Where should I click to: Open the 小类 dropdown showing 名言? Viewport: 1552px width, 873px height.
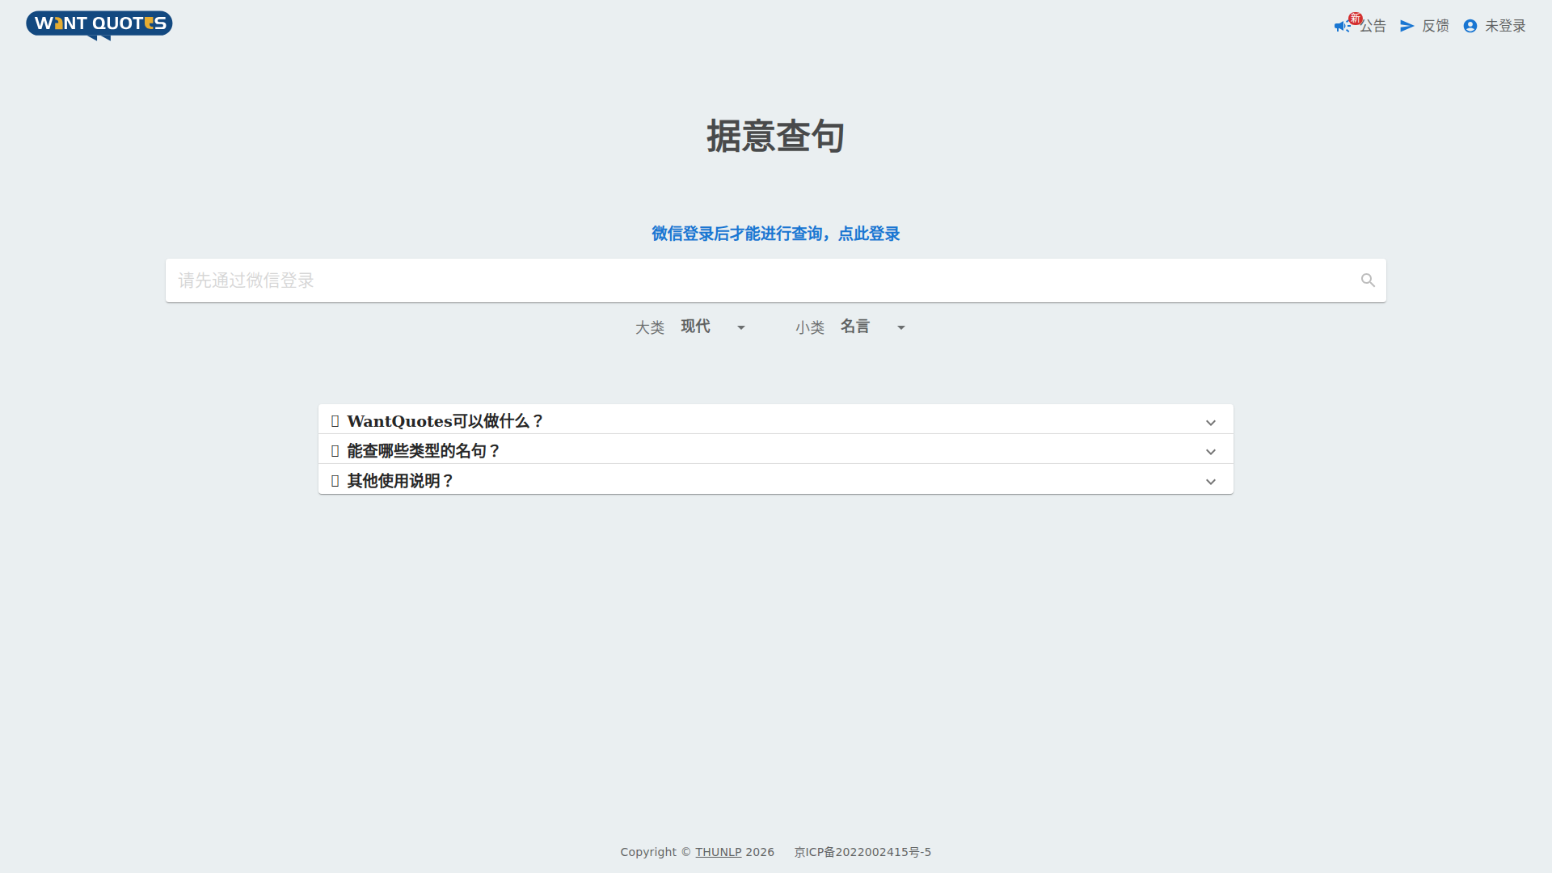(873, 327)
